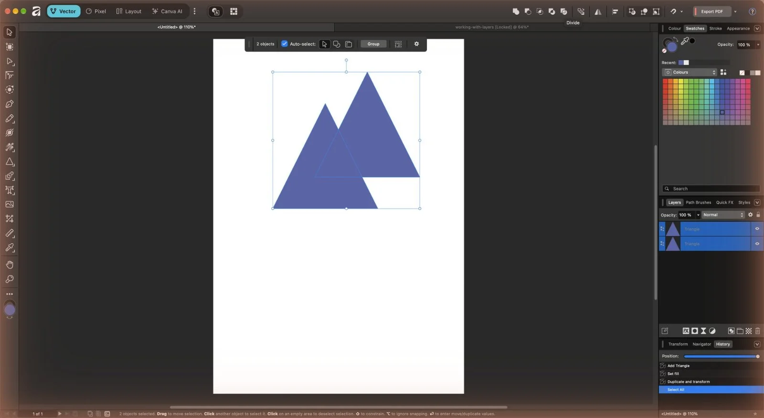Open the Layers panel options chevron
Image resolution: width=764 pixels, height=418 pixels.
click(757, 203)
